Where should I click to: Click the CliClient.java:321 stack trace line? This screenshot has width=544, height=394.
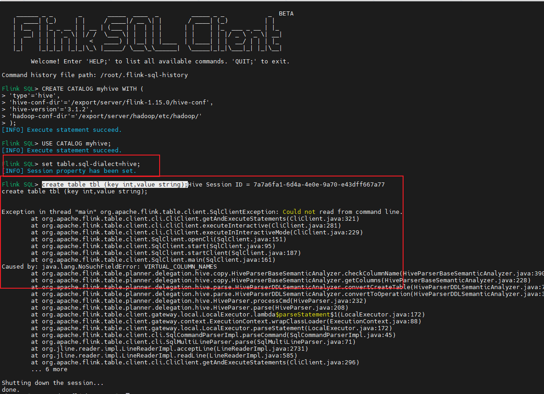195,219
